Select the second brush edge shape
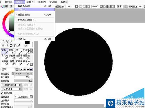Screen dimensions: 145x108 coord(25,69)
